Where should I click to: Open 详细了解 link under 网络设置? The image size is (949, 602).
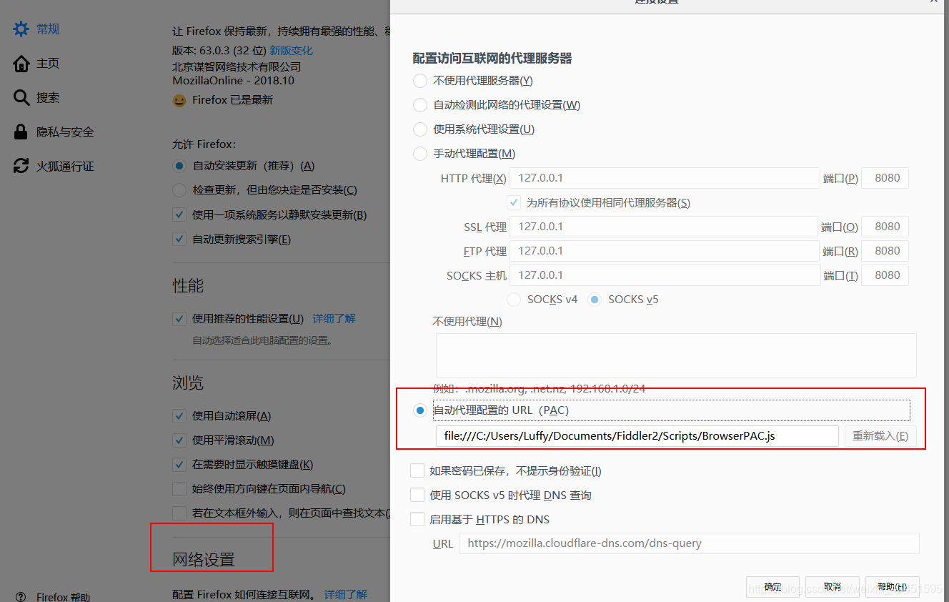(x=345, y=595)
